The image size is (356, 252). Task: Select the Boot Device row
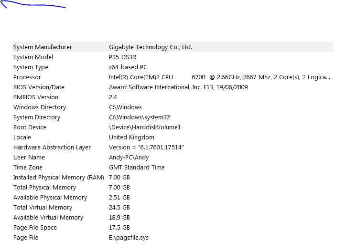tap(31, 127)
